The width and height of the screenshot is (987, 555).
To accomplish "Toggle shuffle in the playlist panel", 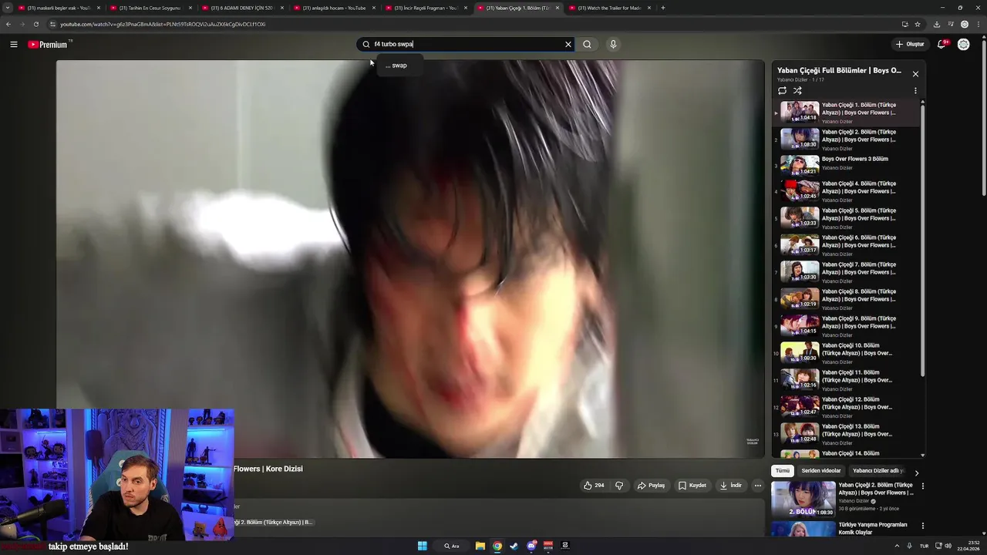I will click(x=797, y=91).
